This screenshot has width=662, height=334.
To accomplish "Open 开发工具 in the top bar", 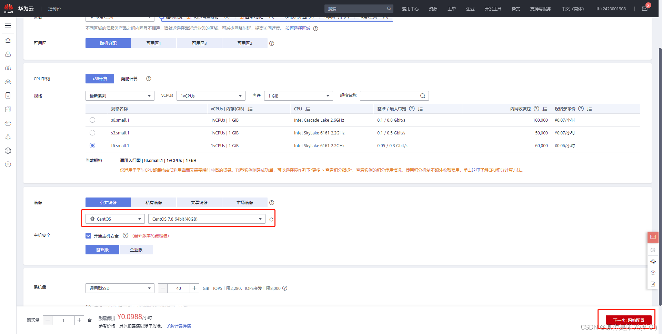I will click(x=493, y=9).
